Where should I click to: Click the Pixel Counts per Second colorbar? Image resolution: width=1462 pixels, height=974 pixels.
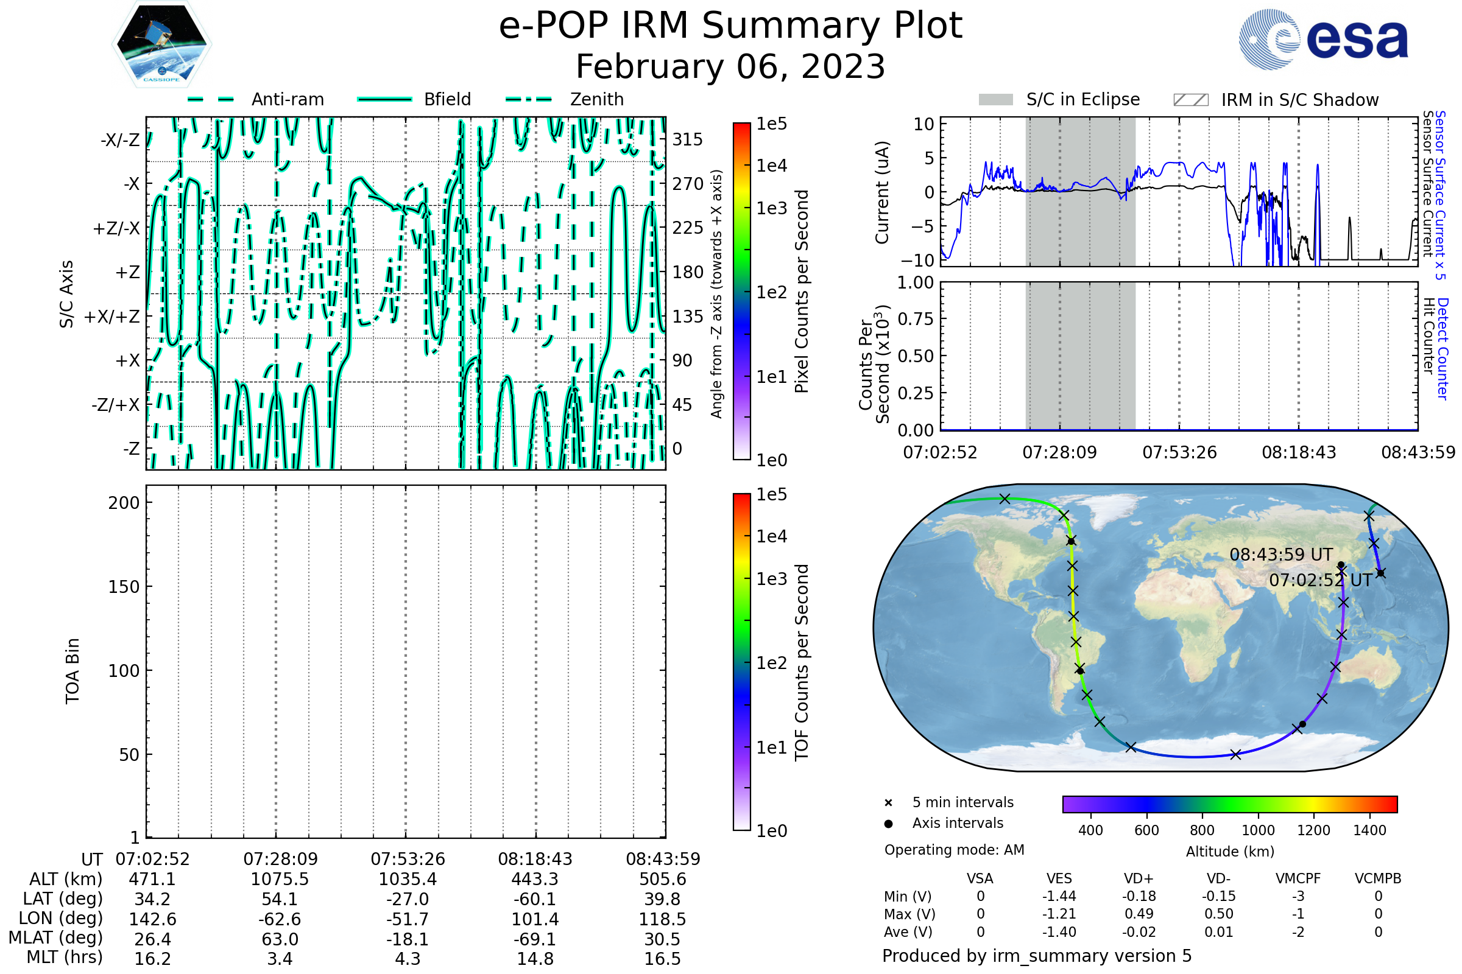741,292
